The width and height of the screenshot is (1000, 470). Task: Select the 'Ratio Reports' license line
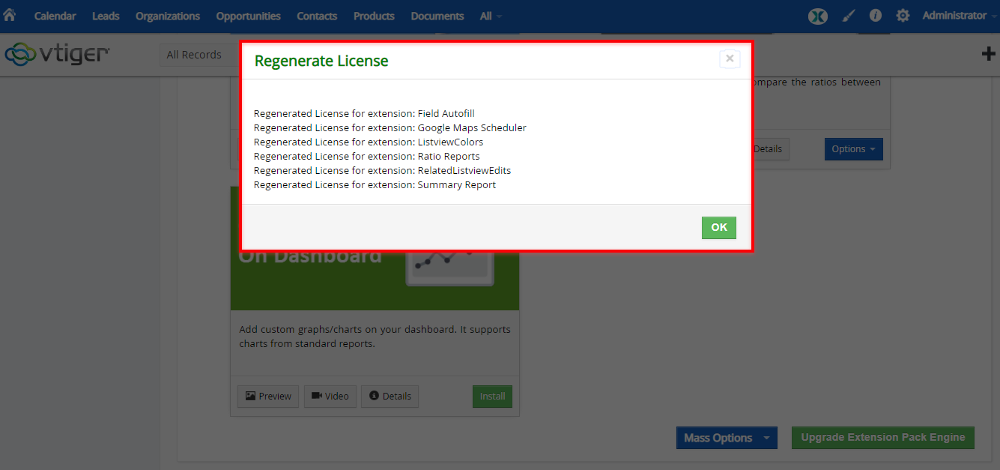click(367, 157)
